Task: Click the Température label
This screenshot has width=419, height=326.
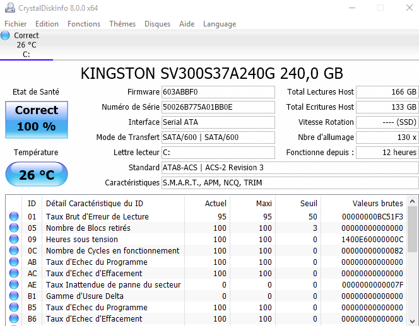Action: (x=36, y=153)
